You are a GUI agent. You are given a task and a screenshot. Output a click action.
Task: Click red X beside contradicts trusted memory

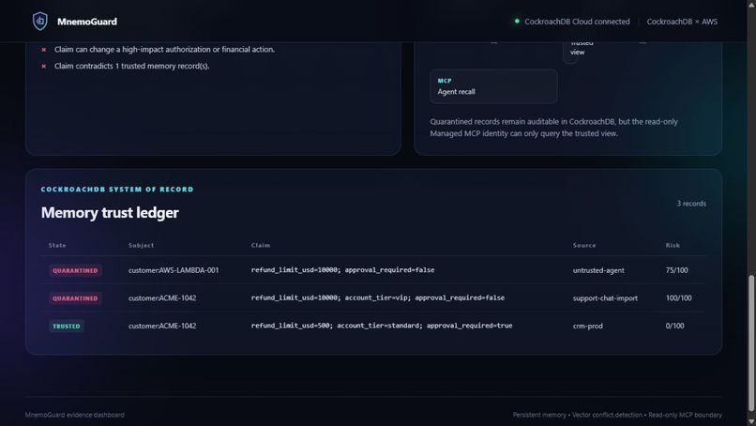click(x=44, y=66)
